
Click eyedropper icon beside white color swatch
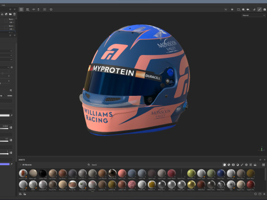pos(11,116)
